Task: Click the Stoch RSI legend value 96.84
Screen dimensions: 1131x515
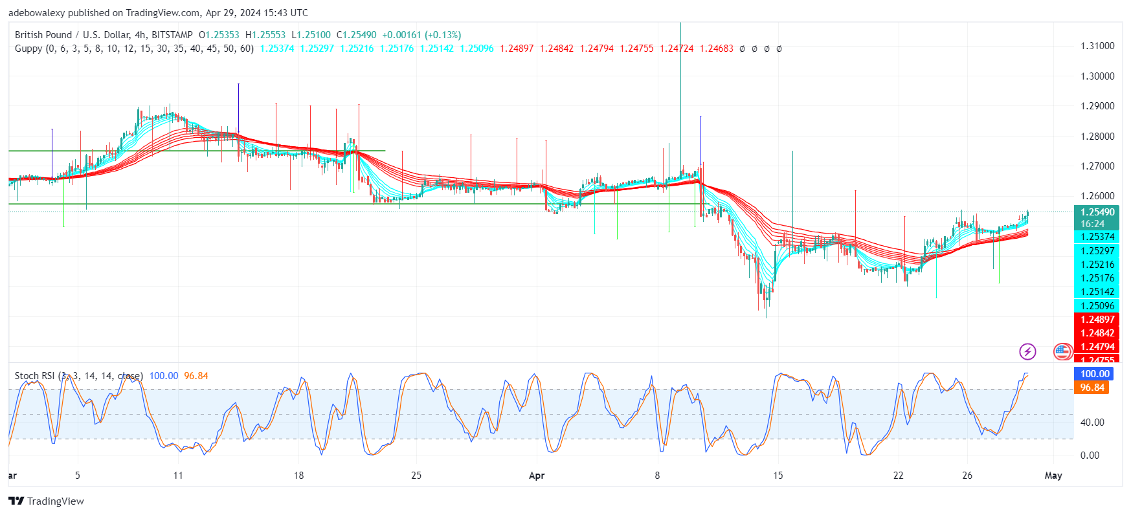Action: click(x=196, y=376)
